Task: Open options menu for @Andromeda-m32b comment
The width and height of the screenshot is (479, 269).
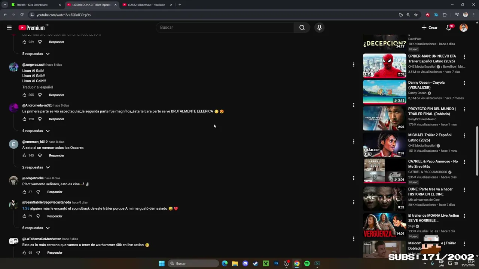Action: 354,105
